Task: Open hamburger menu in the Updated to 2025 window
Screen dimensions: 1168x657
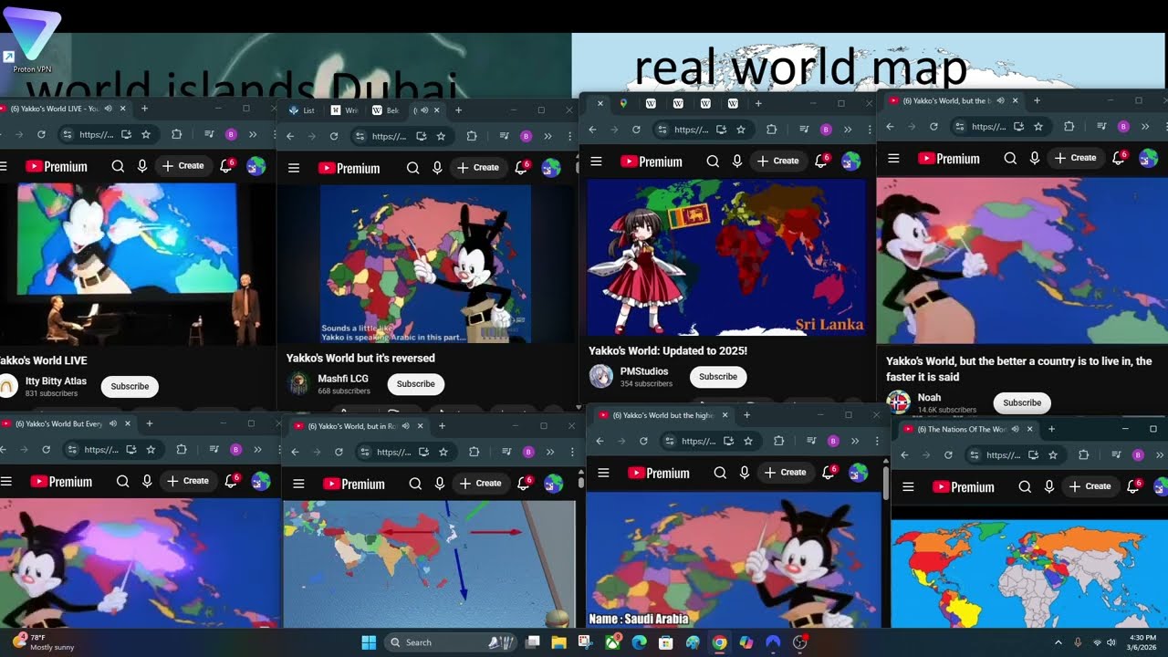Action: (596, 162)
